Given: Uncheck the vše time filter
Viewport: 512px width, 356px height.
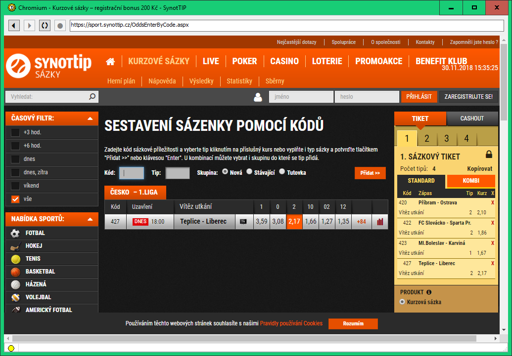Looking at the screenshot, I should (x=15, y=199).
